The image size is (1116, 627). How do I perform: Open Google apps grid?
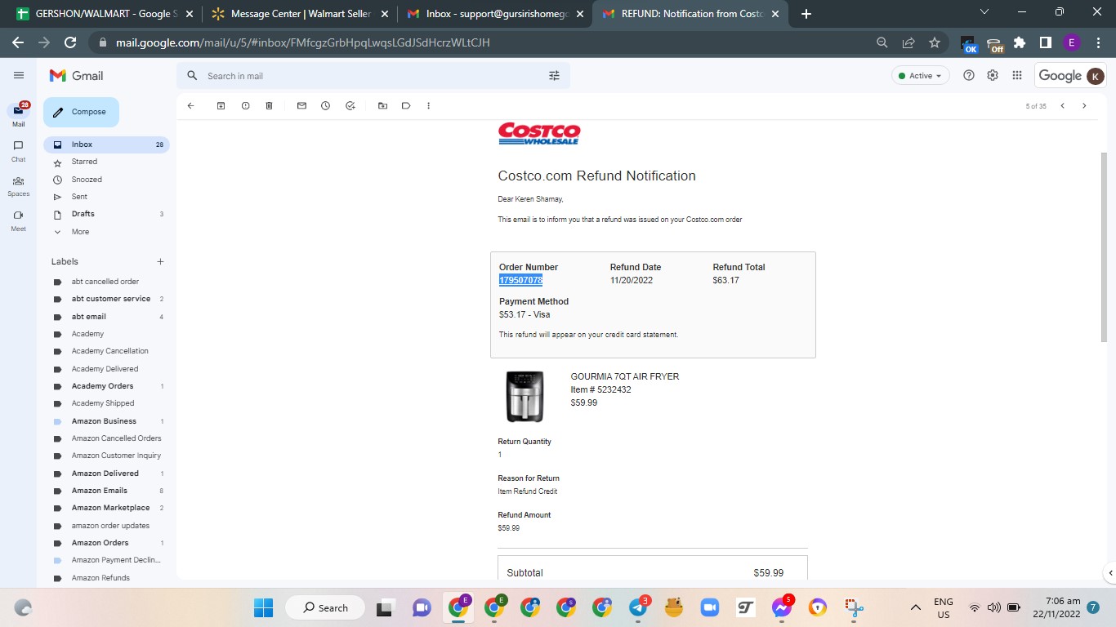(1016, 75)
